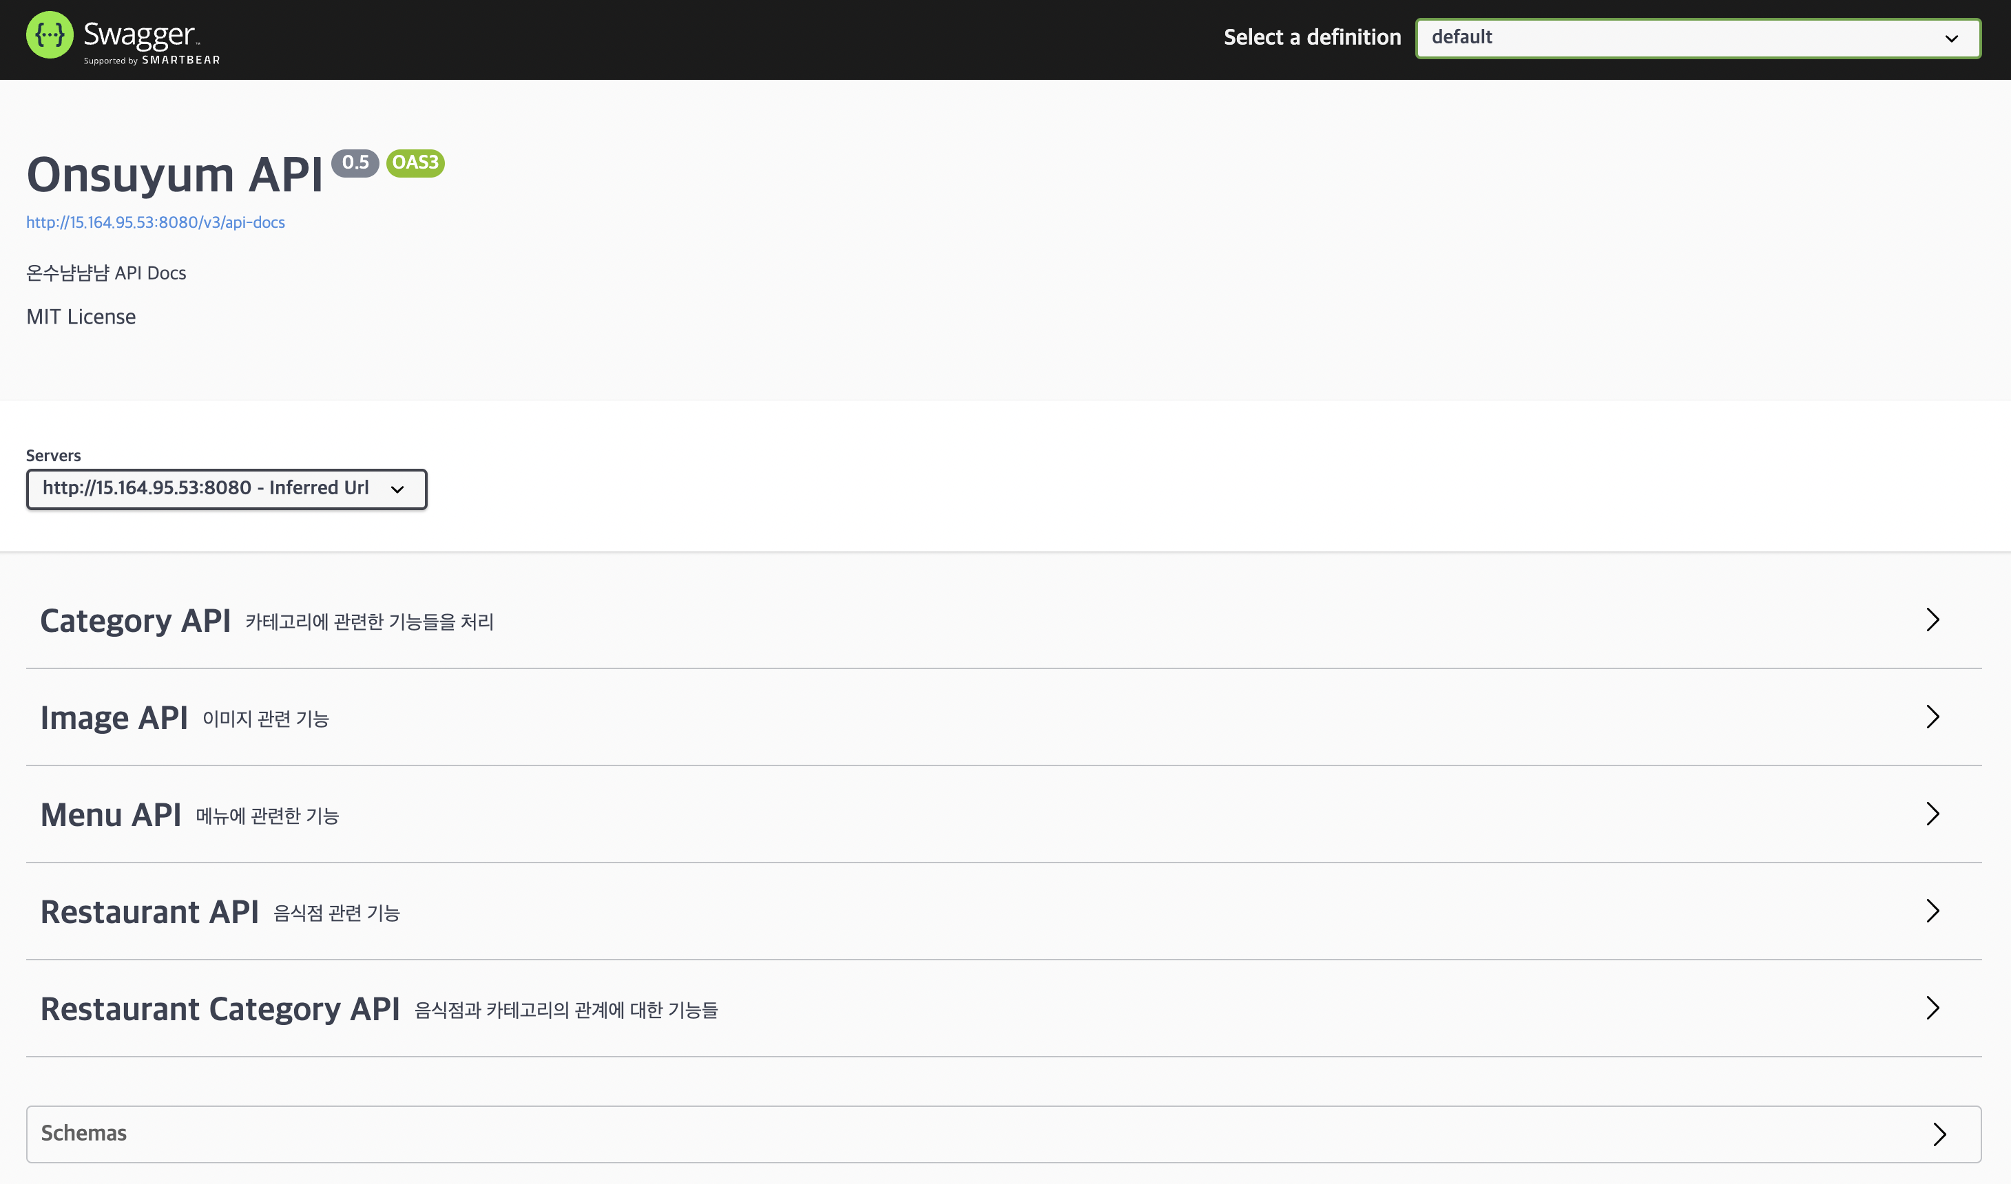The width and height of the screenshot is (2011, 1184).
Task: Click the Image API section title
Action: pos(114,718)
